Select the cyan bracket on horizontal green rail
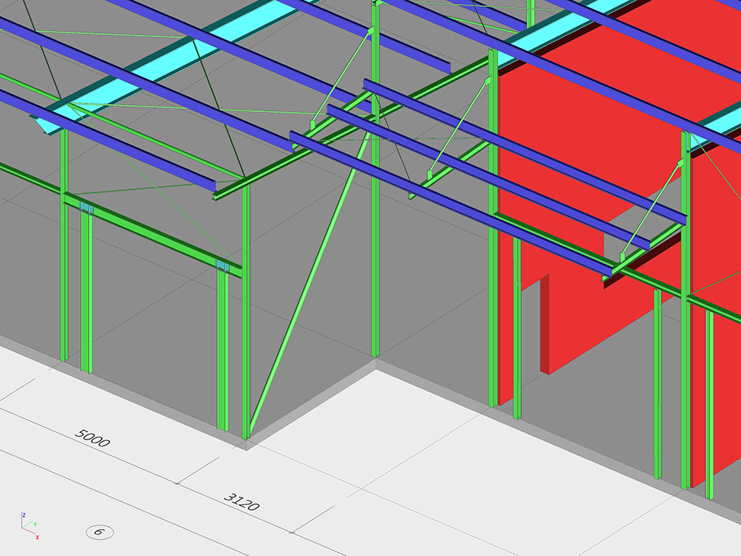 [x=86, y=208]
